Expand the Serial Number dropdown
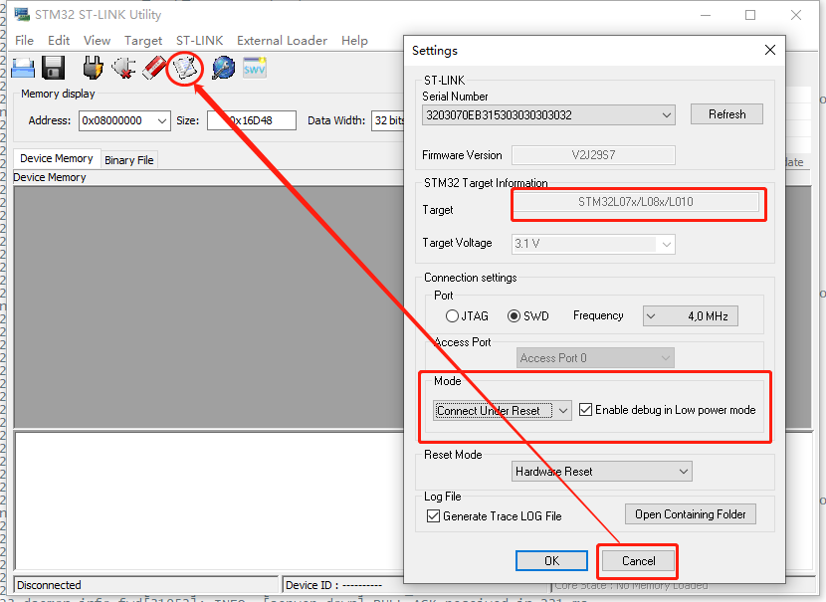Viewport: 826px width, 602px height. pos(666,114)
